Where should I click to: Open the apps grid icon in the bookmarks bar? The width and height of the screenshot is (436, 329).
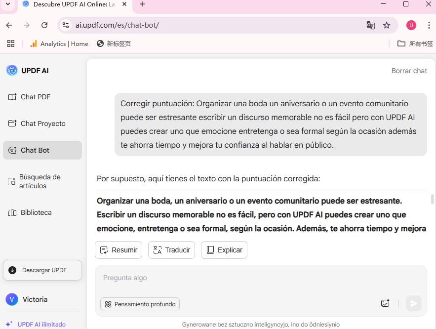click(11, 43)
